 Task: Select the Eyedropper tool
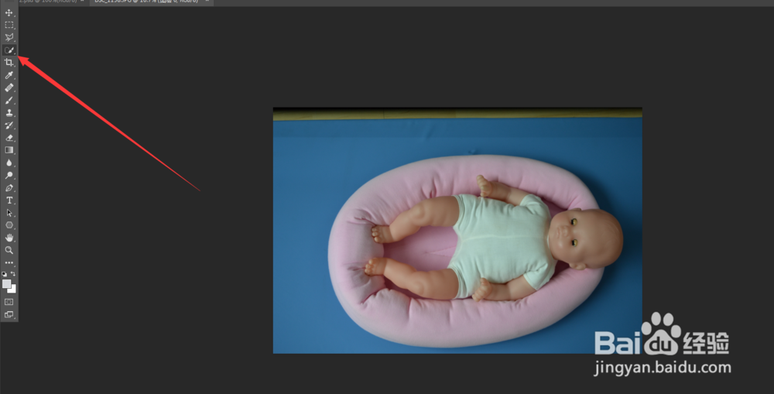click(x=9, y=75)
